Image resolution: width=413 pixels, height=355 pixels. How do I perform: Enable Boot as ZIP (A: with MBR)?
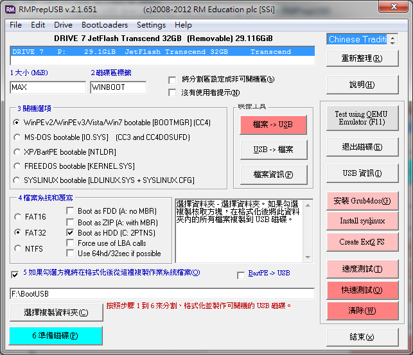[x=70, y=222]
